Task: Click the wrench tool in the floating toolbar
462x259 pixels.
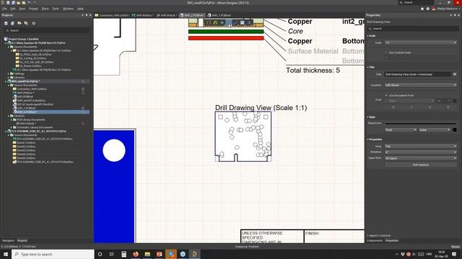Action: point(235,22)
